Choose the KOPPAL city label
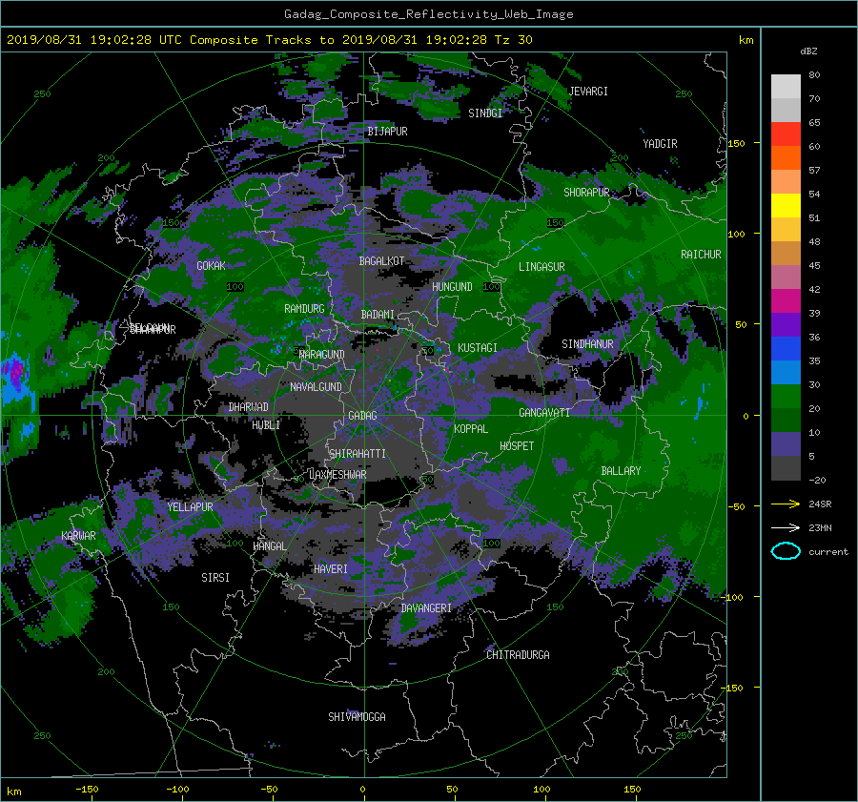 (x=471, y=429)
